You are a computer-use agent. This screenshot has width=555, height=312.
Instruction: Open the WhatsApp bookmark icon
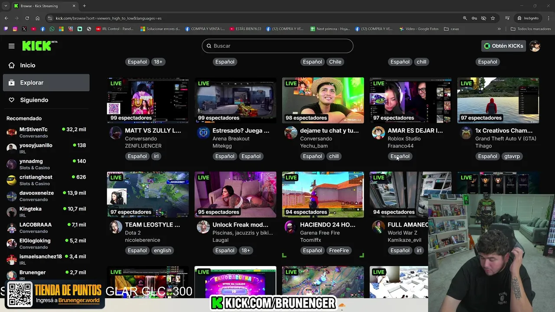tap(52, 29)
